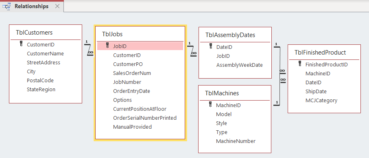Viewport: 369px width, 158px height.
Task: Select the MachineNumber field
Action: point(236,141)
